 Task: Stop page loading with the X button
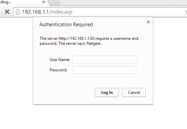7,12
